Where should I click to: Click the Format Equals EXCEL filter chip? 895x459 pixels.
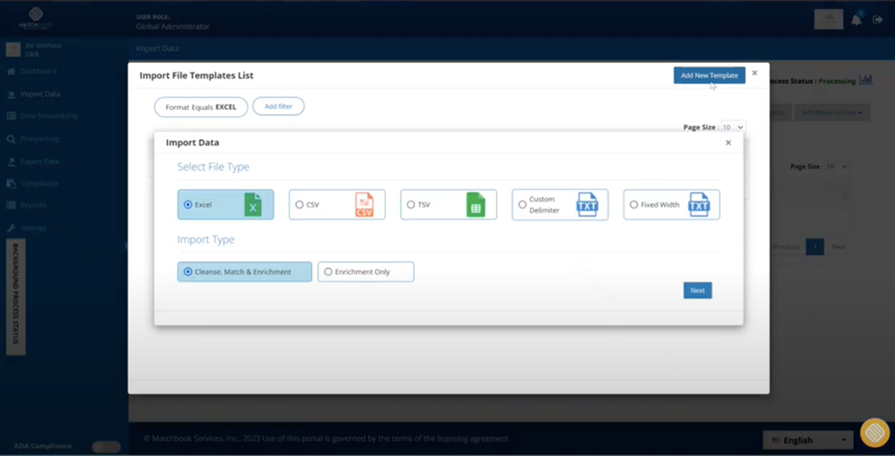[x=201, y=107]
